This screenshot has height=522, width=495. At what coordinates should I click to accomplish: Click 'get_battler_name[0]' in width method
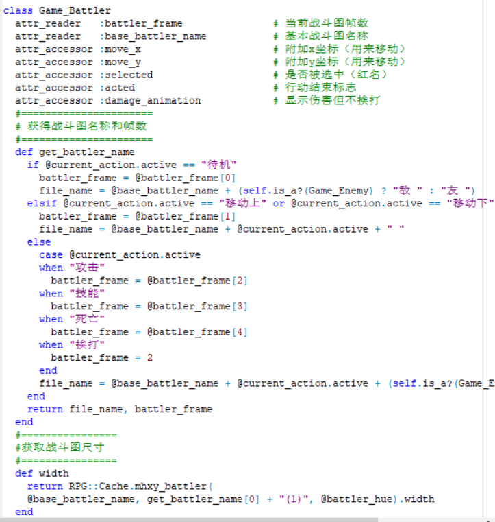click(x=203, y=499)
